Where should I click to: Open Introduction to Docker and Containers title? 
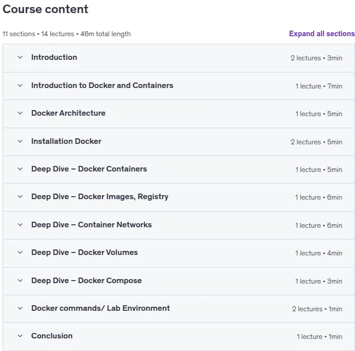[x=102, y=85]
